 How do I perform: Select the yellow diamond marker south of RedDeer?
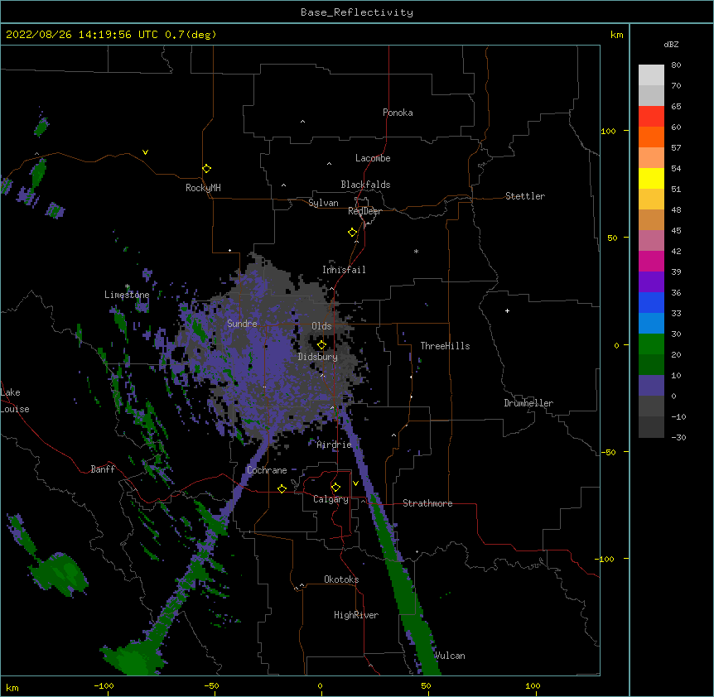[x=353, y=233]
